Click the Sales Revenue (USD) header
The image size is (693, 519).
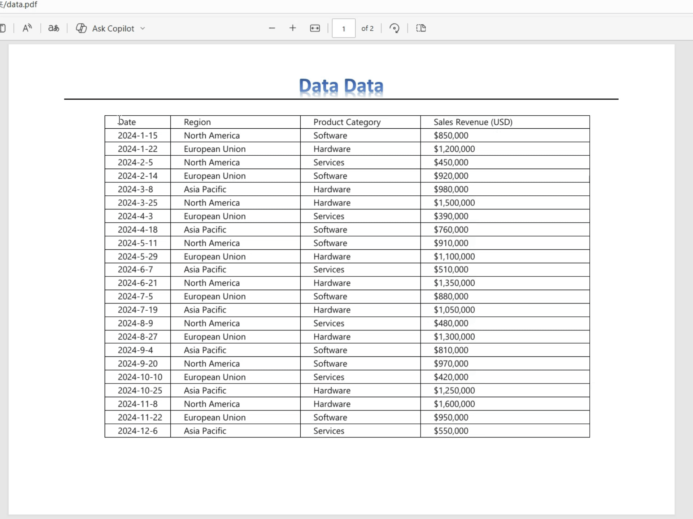(x=473, y=122)
